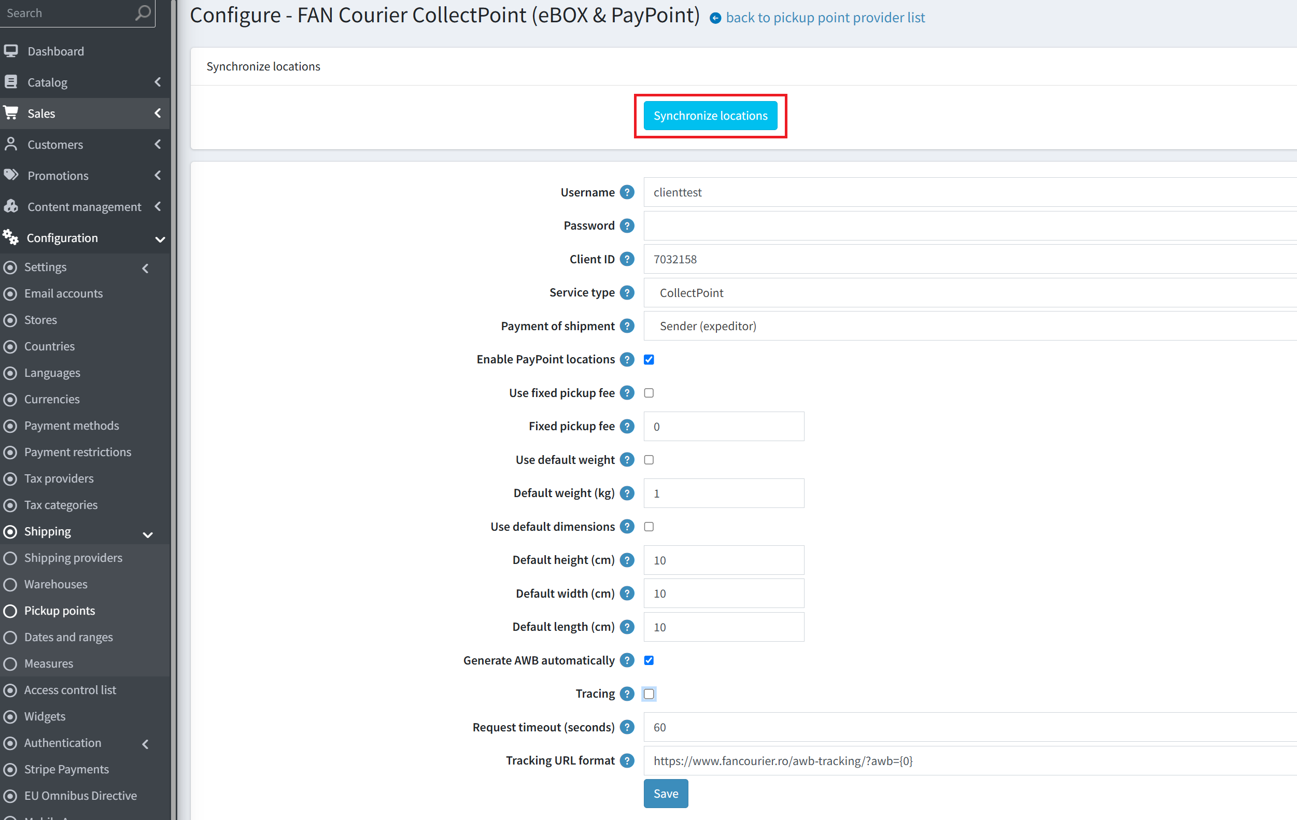Click help icon next to Password
The image size is (1297, 820).
click(x=626, y=225)
